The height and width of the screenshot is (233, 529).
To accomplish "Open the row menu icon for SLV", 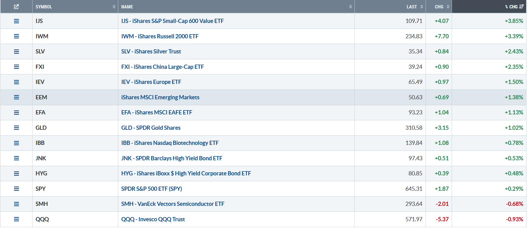I will click(16, 51).
